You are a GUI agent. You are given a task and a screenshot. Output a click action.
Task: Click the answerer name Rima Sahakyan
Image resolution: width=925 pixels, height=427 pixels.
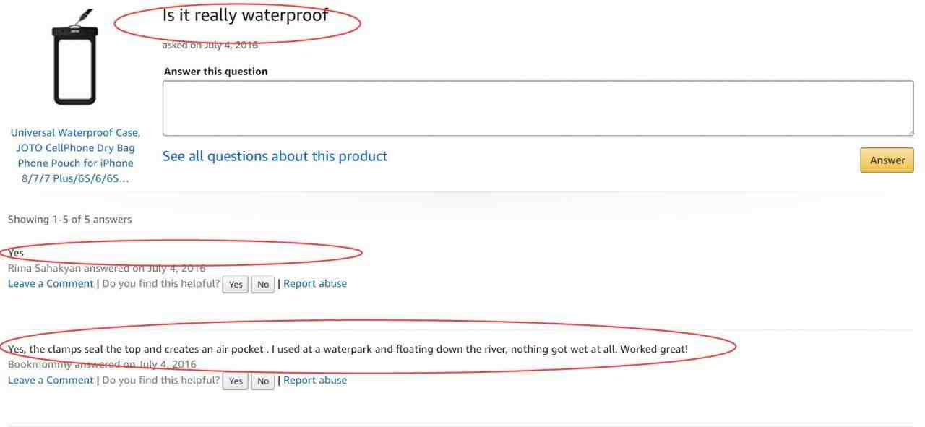tap(44, 268)
